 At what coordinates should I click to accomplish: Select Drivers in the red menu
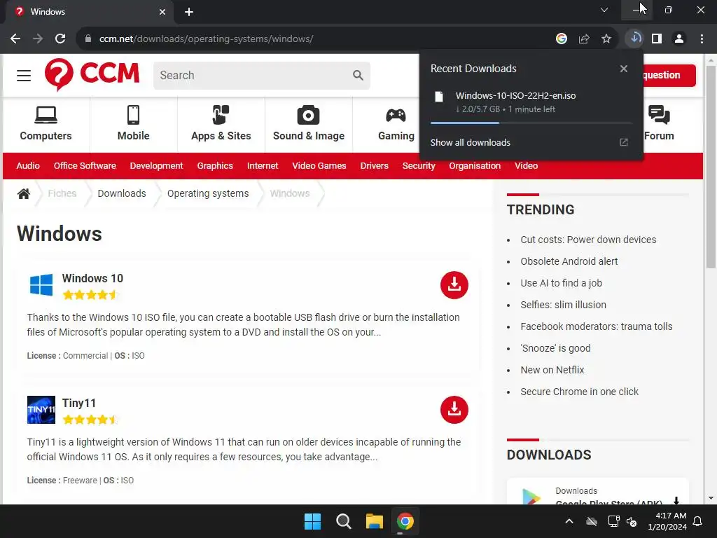pyautogui.click(x=374, y=165)
